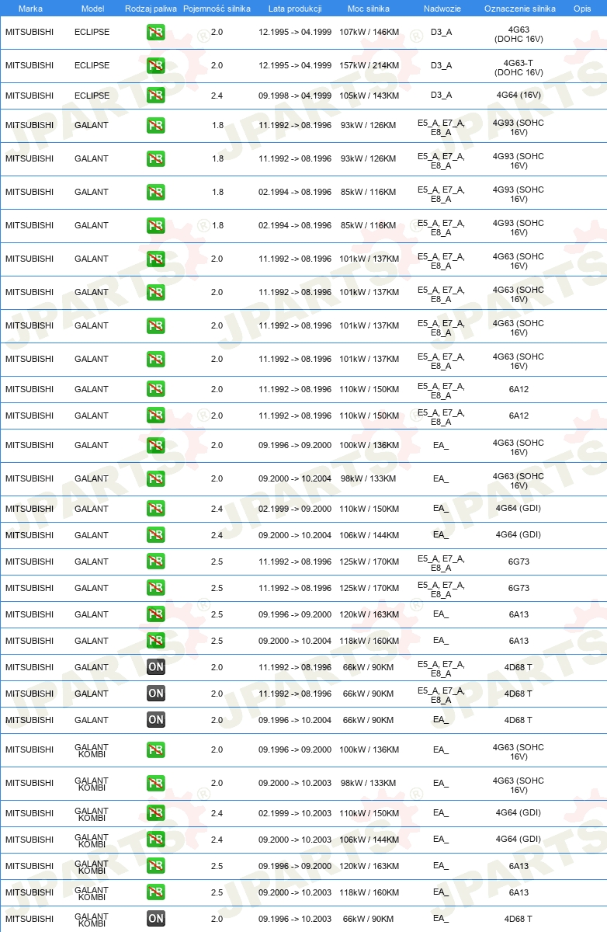Screen dimensions: 607x932
Task: Click the PB icon for Galant Kombi 118kW / 160KM
Action: click(156, 892)
